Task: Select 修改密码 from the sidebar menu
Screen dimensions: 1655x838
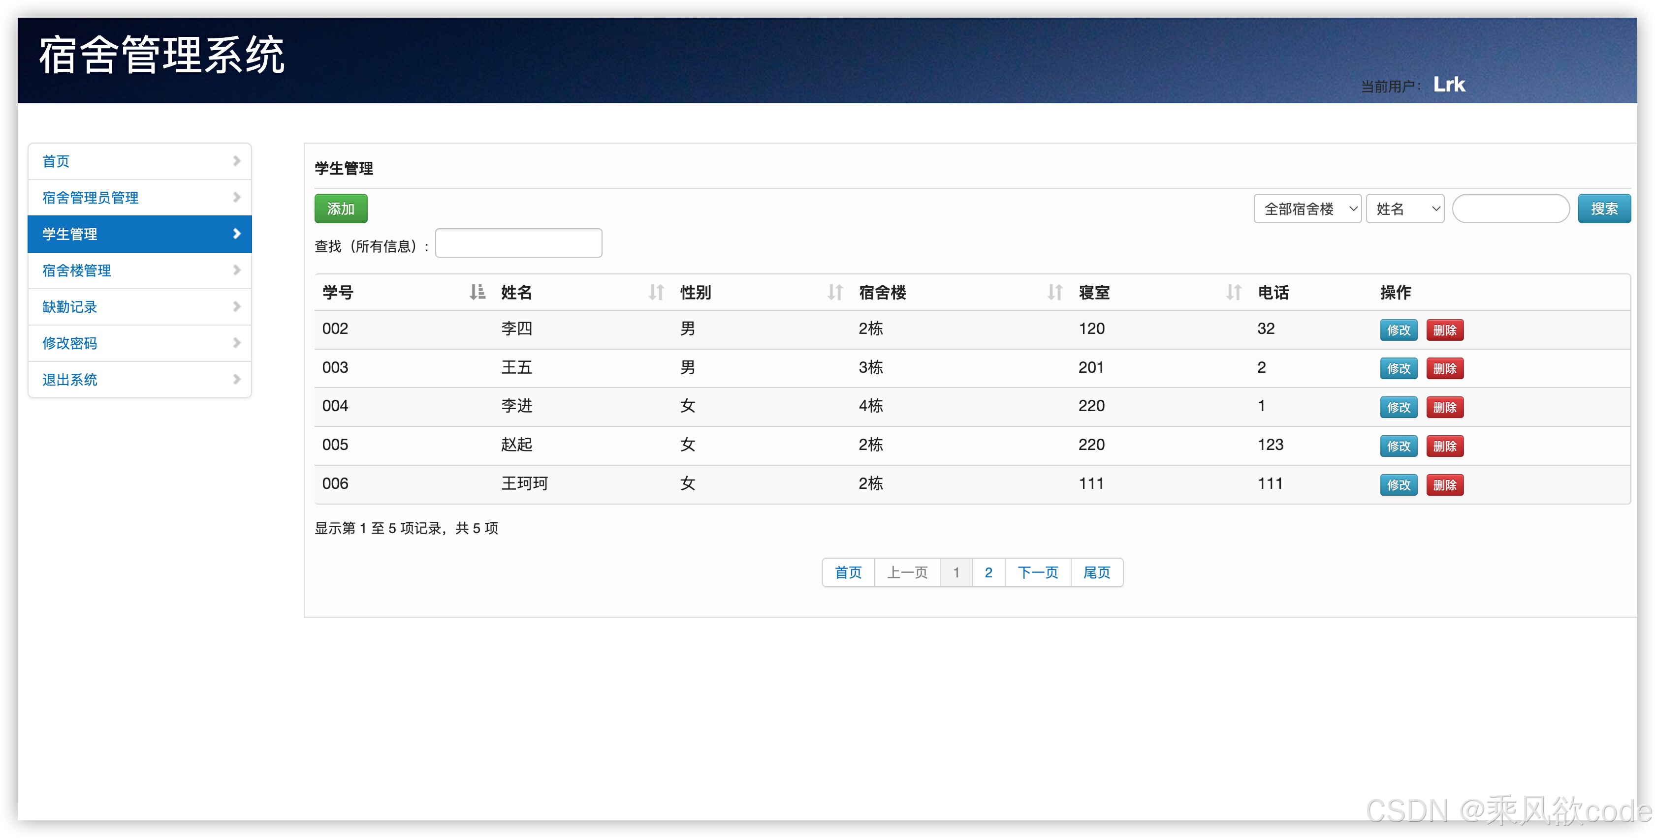Action: 70,343
